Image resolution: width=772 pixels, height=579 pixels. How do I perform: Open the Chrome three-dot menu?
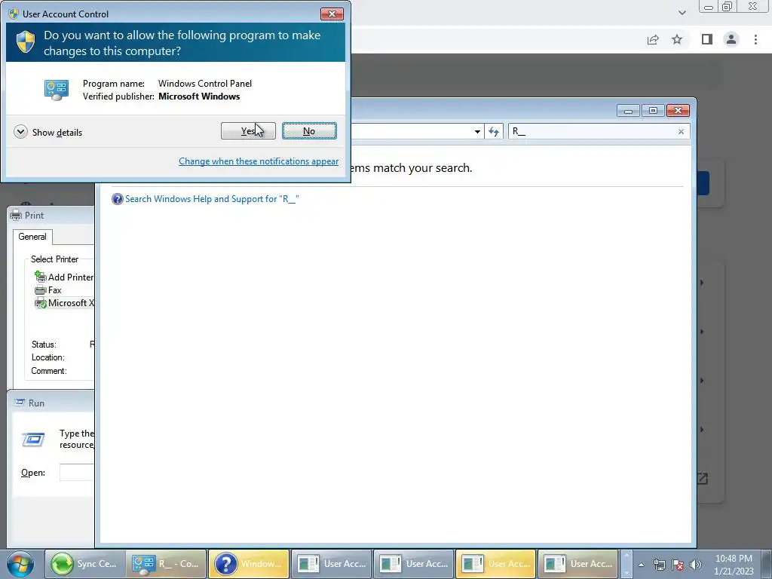[x=755, y=39]
